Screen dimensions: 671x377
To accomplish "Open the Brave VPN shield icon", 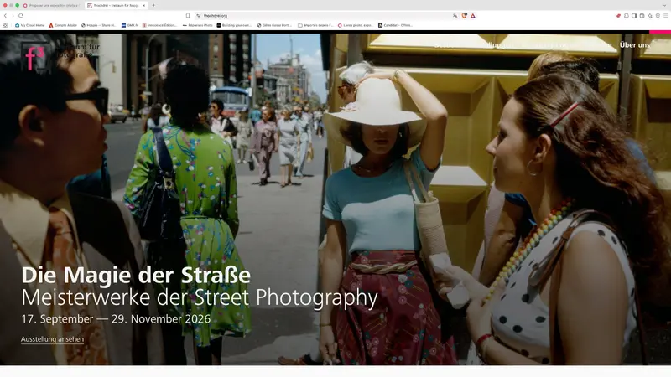I will click(658, 16).
